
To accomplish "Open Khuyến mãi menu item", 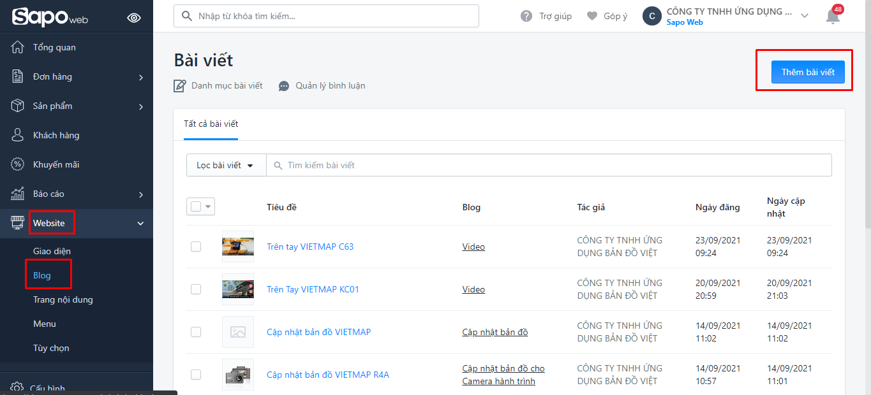I will pos(56,164).
